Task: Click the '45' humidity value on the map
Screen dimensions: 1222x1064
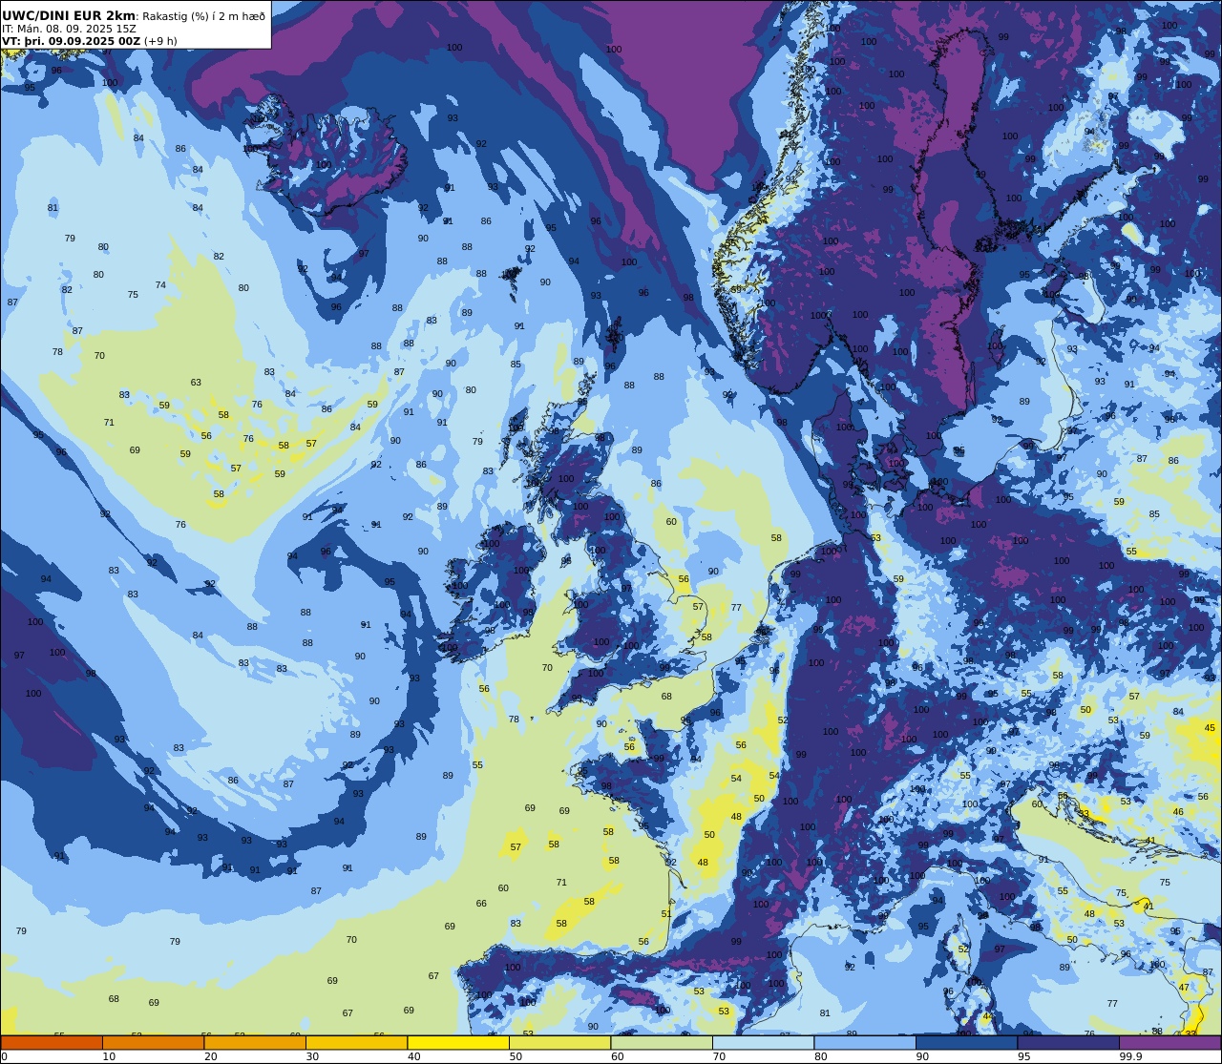Action: (1211, 728)
